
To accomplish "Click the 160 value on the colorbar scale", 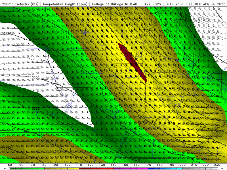I will [x=136, y=165].
